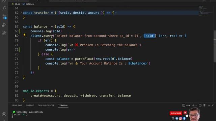
Task: Open the Accounts menu icon
Action: pos(4,114)
